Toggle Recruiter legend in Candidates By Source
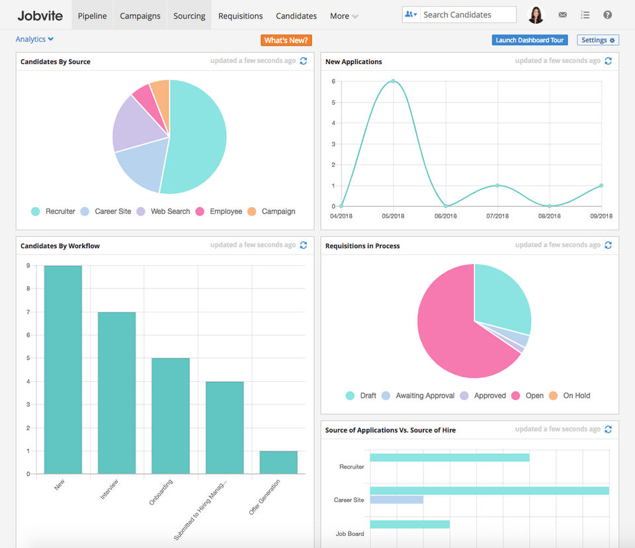This screenshot has height=548, width=635. click(53, 211)
